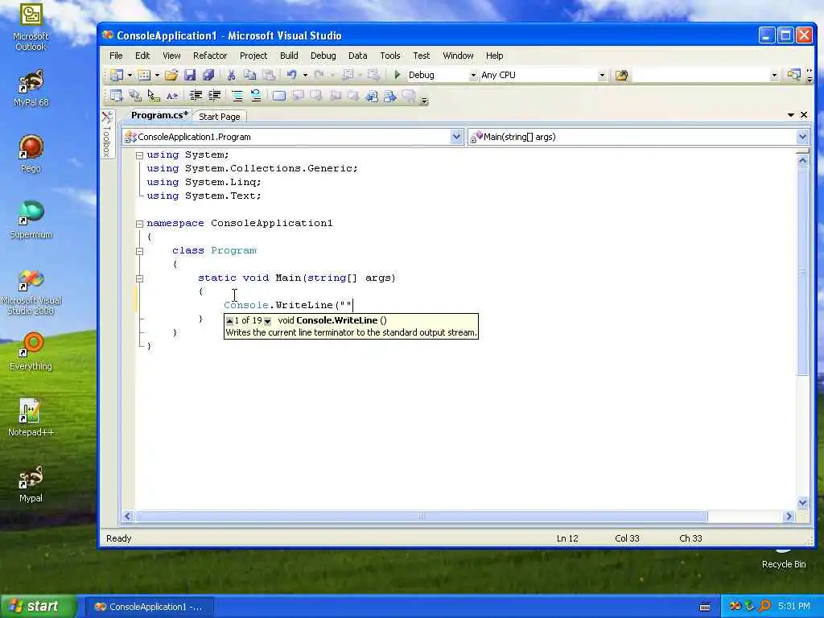This screenshot has width=824, height=618.
Task: Expand the ConsoleApplication1.Program types dropdown
Action: 456,137
